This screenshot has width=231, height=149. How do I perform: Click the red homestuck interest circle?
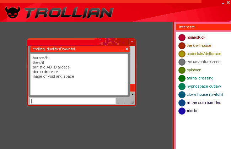pyautogui.click(x=182, y=37)
